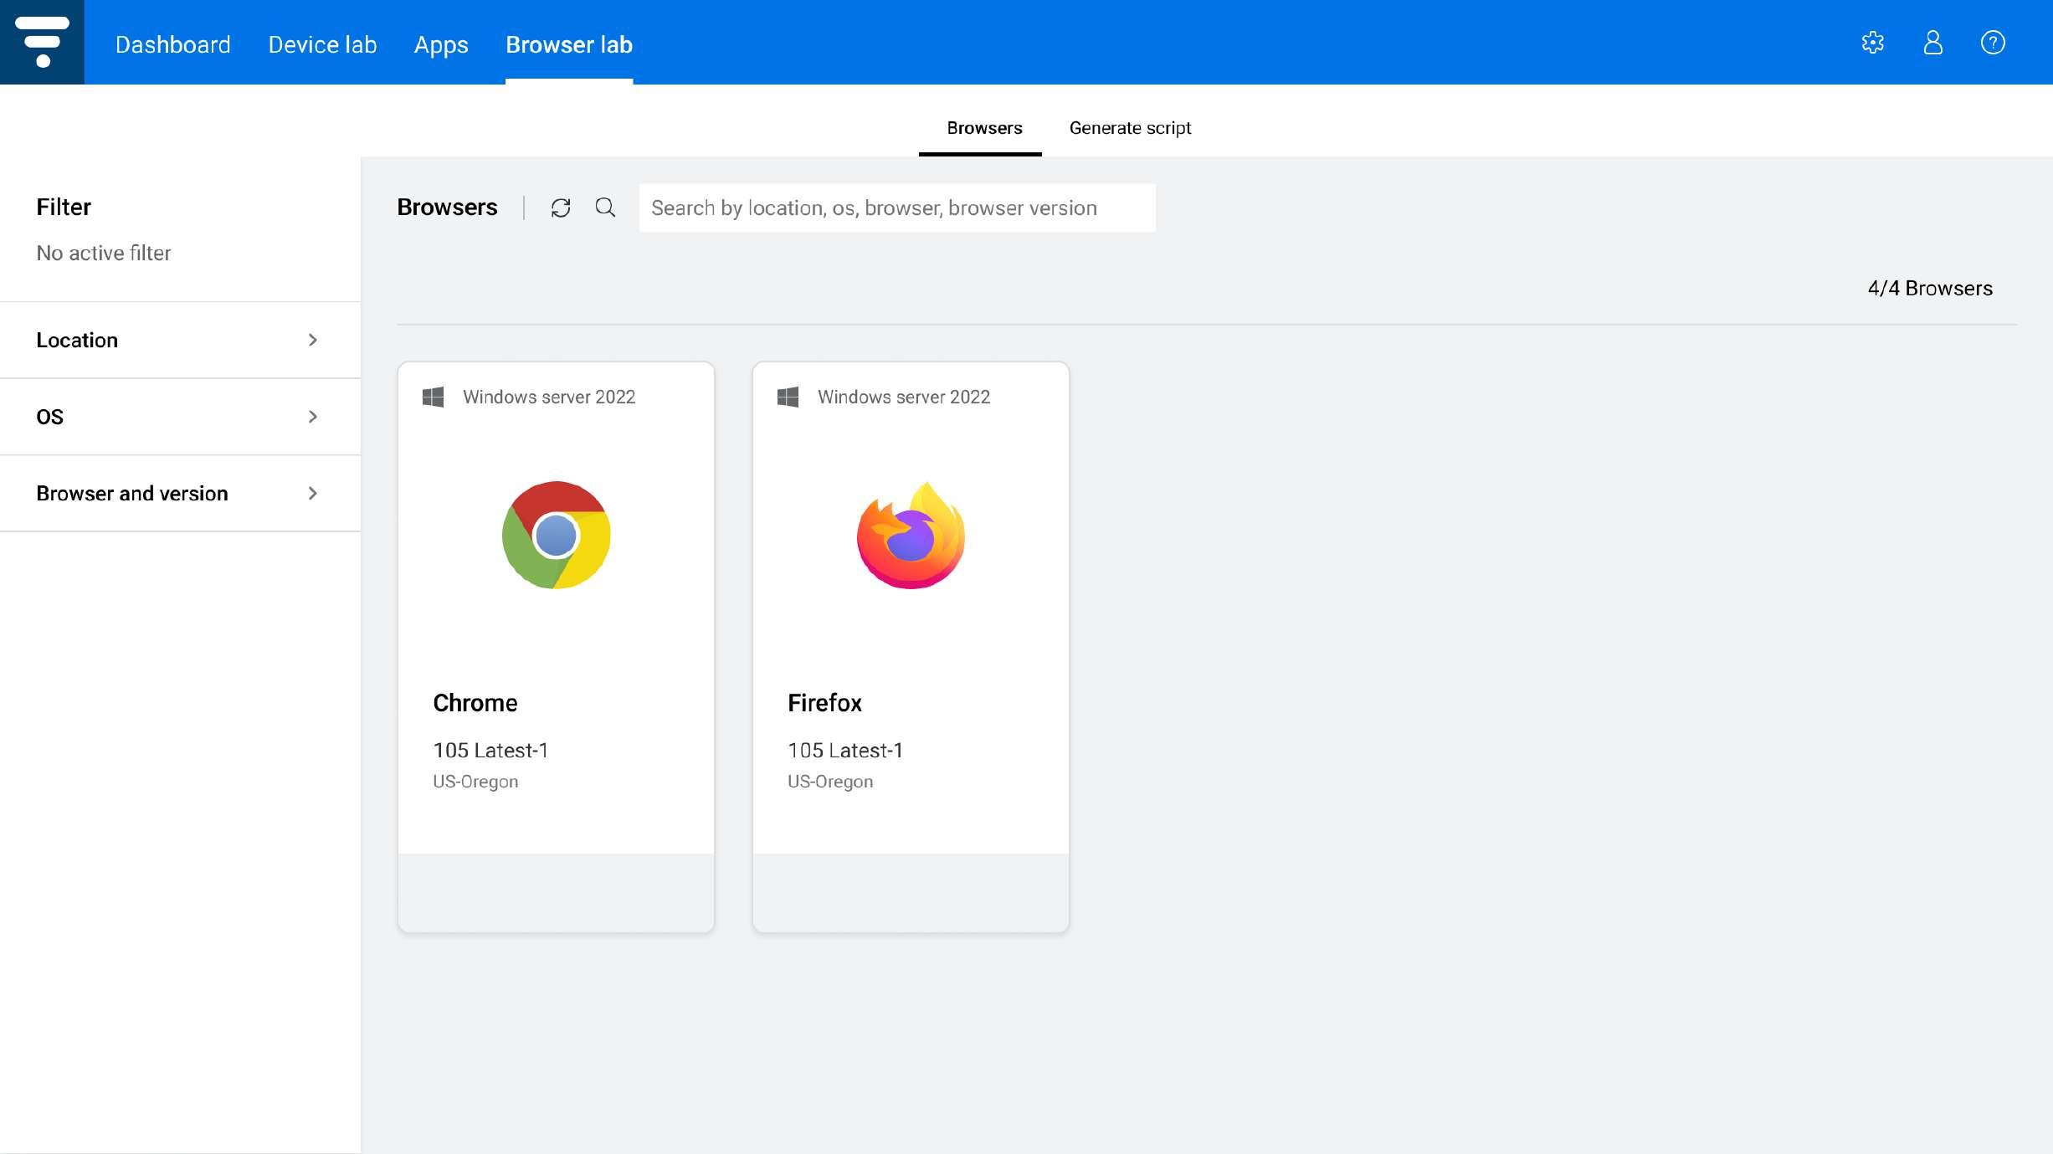Go to the Dashboard menu
The image size is (2053, 1154).
point(172,44)
